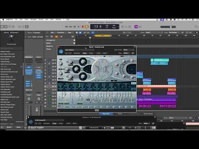Viewport: 199px width, 149px height.
Task: Toggle the Battery plug-in power button
Action: [x=31, y=122]
